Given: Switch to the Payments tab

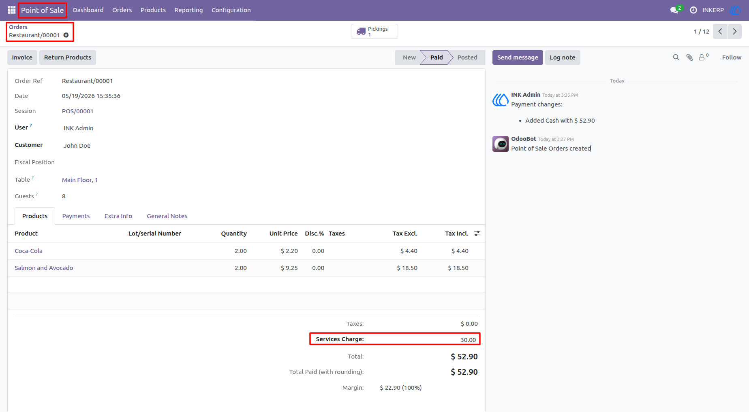Looking at the screenshot, I should 76,216.
